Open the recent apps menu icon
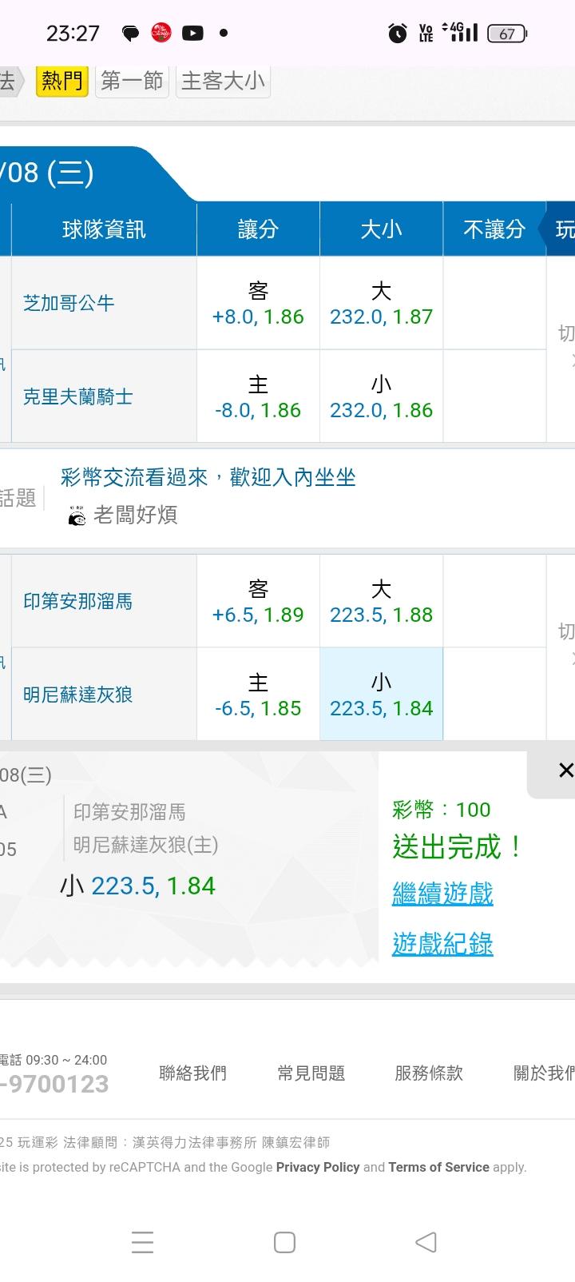The height and width of the screenshot is (1282, 575). tap(142, 1242)
